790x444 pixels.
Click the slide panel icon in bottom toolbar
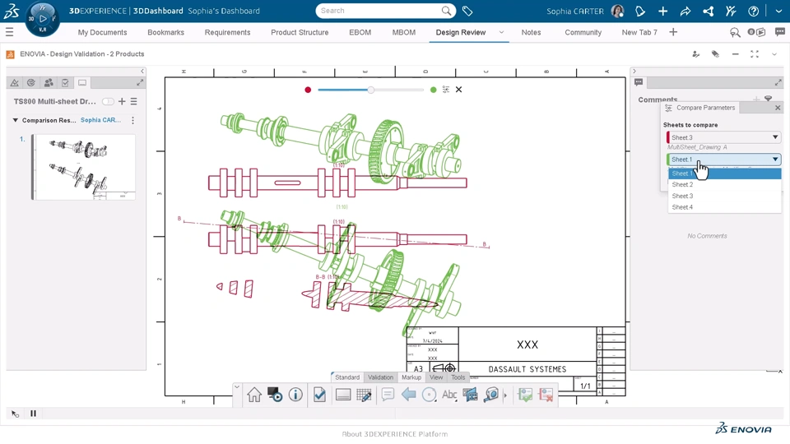343,395
